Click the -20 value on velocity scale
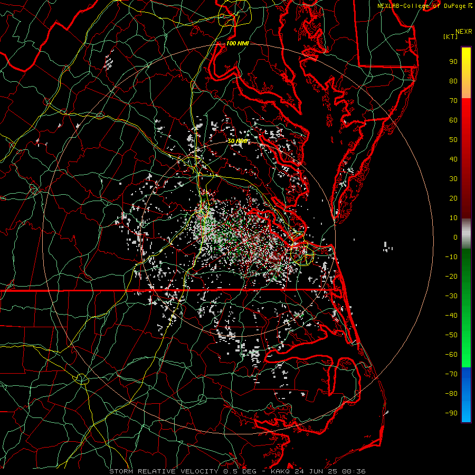The height and width of the screenshot is (475, 475). [x=451, y=277]
